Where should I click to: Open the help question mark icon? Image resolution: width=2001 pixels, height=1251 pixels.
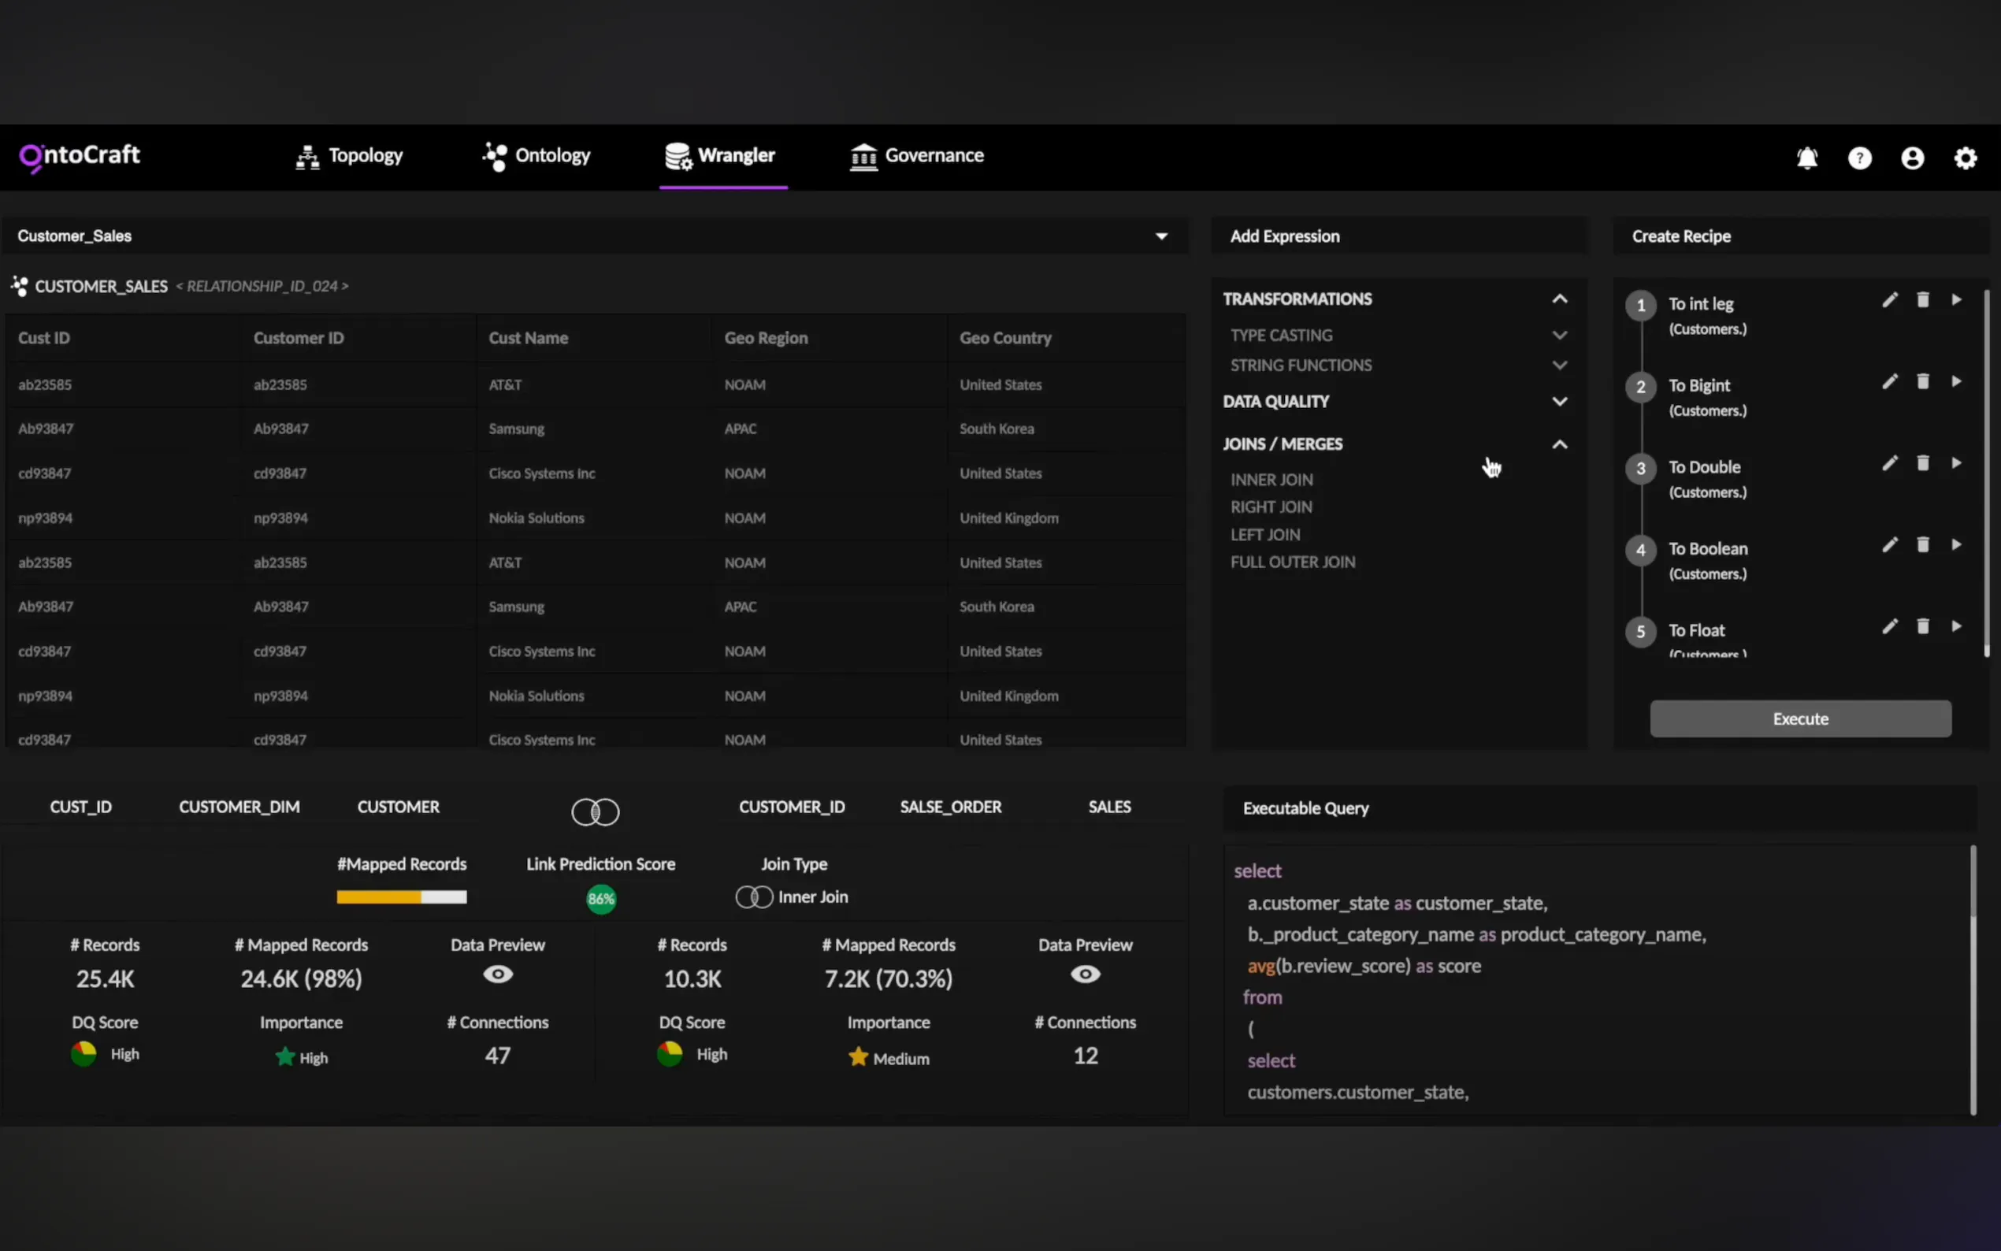pyautogui.click(x=1859, y=158)
